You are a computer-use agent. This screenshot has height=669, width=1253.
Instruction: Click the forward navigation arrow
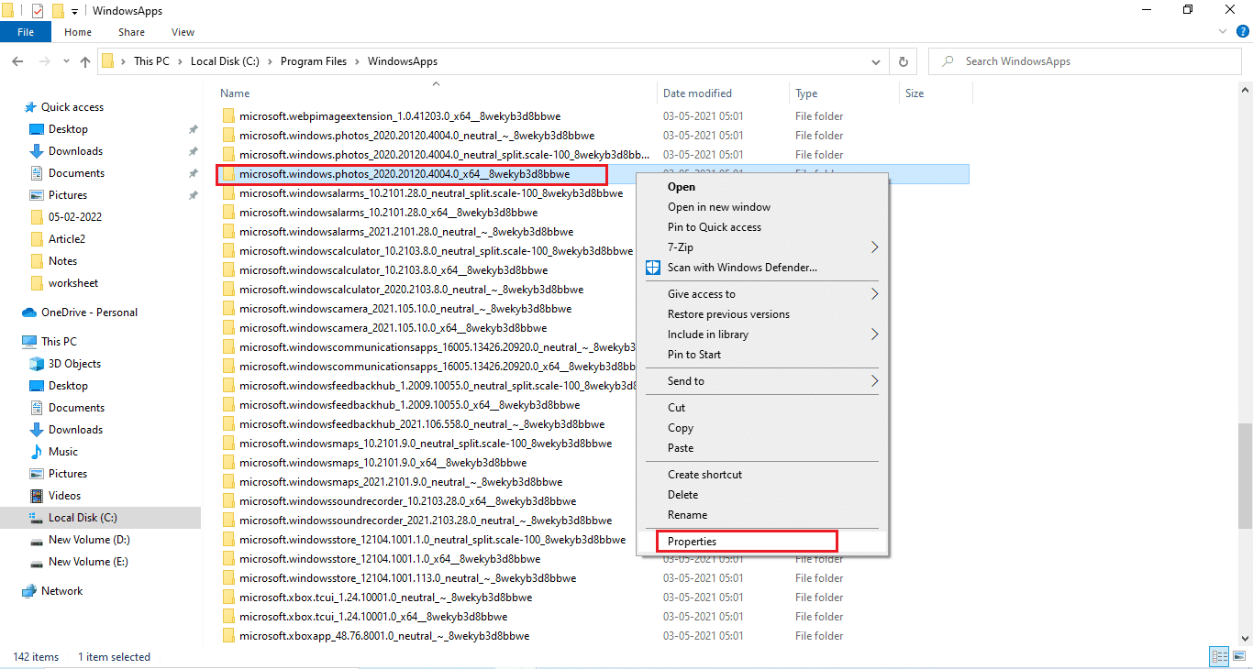(43, 61)
